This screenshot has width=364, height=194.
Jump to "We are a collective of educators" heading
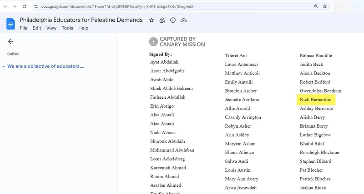[x=45, y=66]
